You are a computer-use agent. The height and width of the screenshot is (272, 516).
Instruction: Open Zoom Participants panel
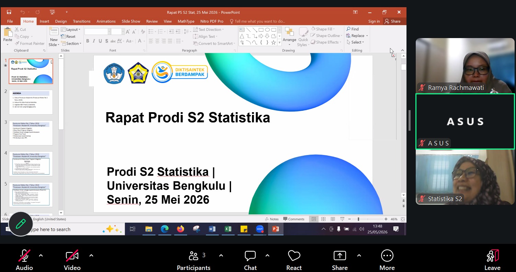[194, 260]
